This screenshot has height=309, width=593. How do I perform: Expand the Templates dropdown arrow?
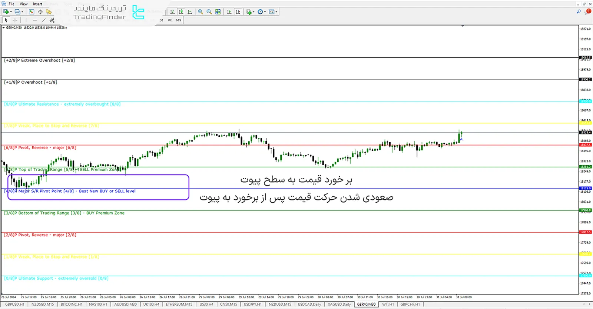[276, 12]
